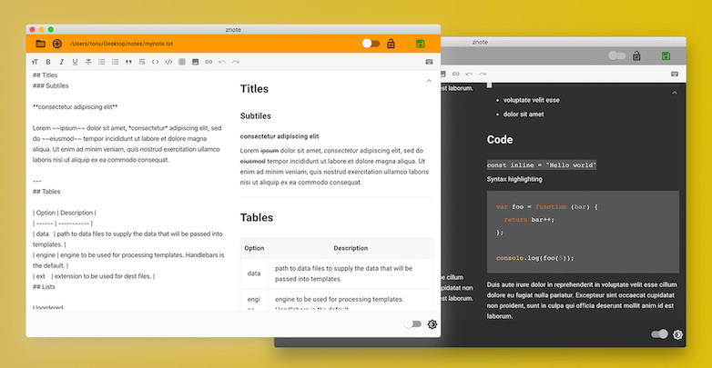Insert a hyperlink from front toolbar
712x368 pixels.
pos(209,62)
